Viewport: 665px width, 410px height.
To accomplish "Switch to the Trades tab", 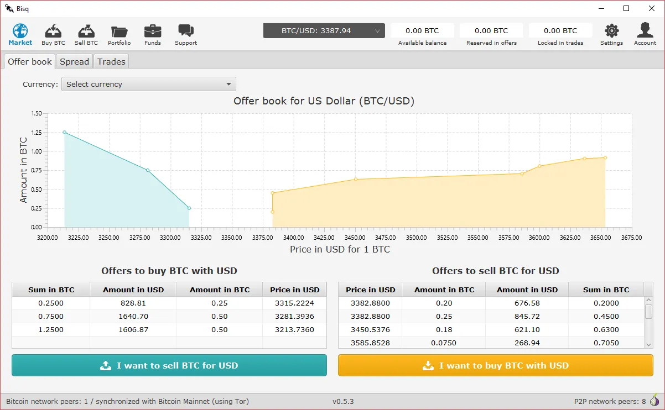I will pos(111,61).
